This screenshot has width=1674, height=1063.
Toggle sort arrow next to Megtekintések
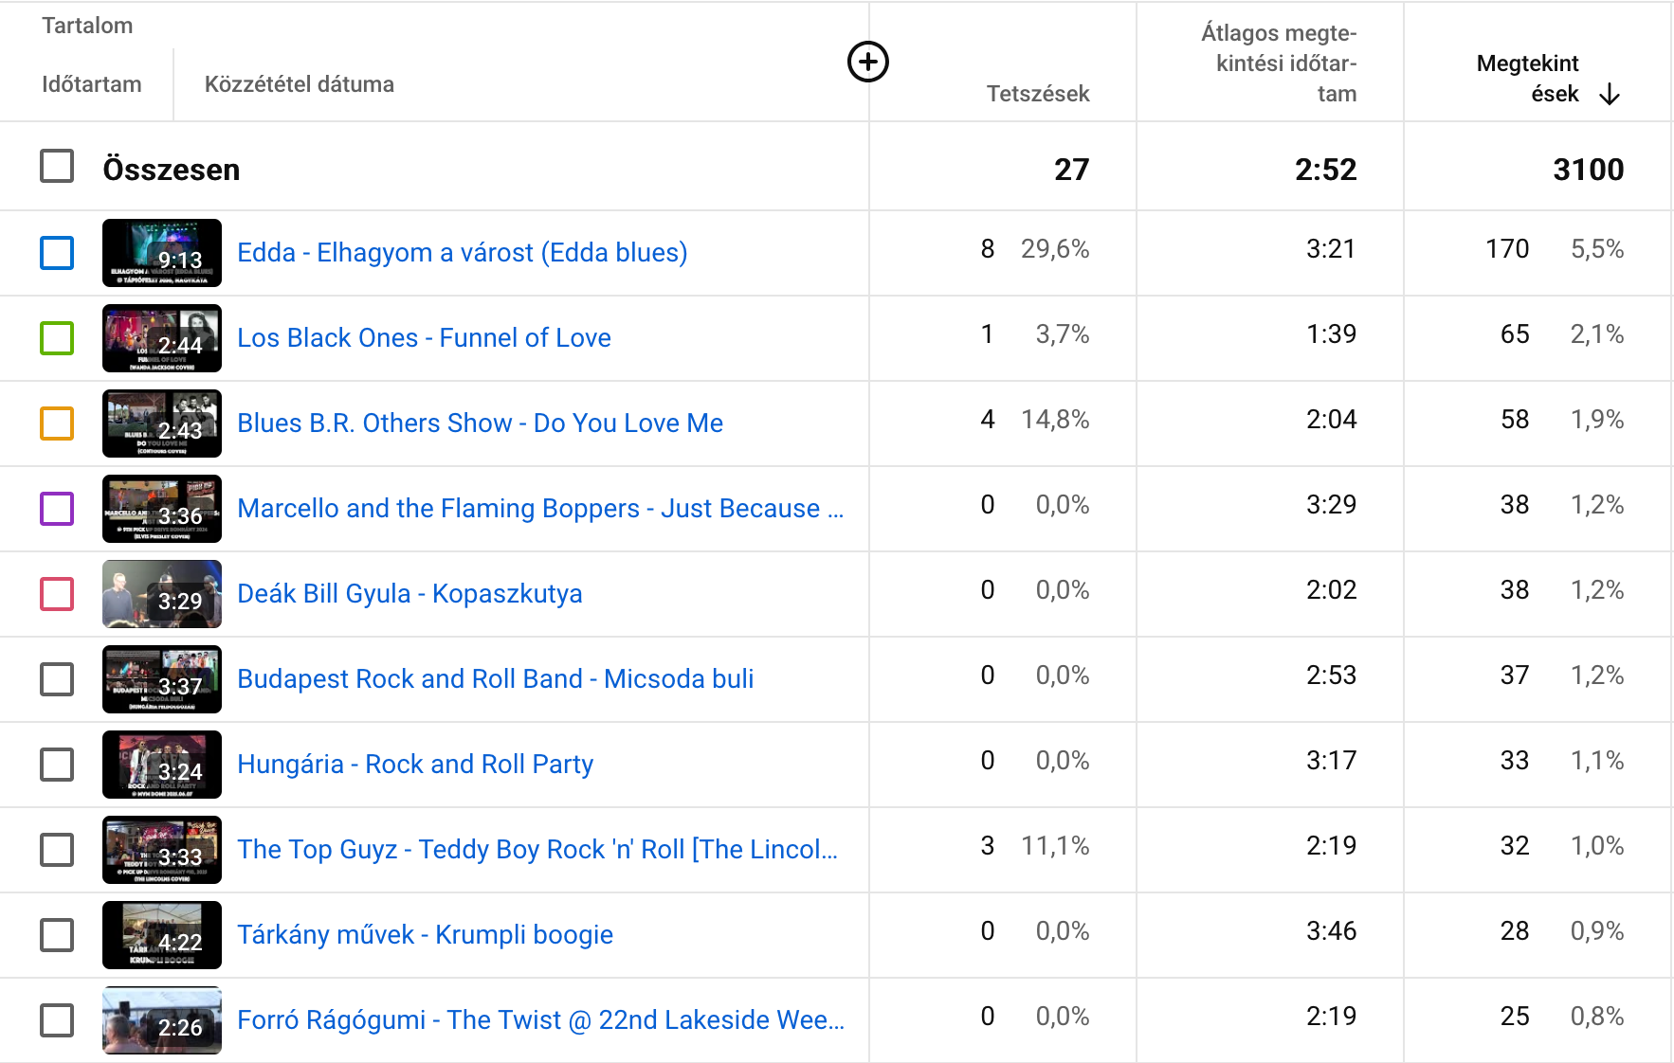click(x=1610, y=94)
